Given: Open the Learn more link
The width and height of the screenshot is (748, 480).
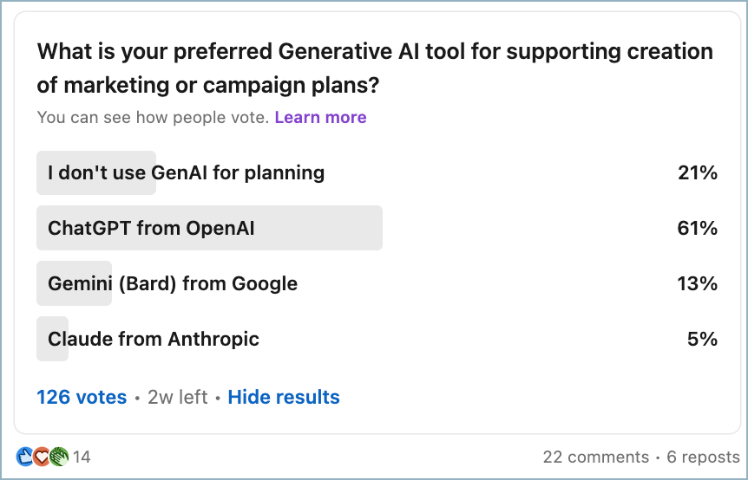Looking at the screenshot, I should 320,117.
